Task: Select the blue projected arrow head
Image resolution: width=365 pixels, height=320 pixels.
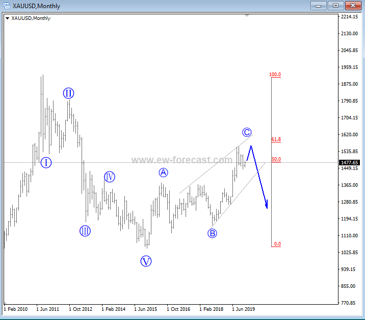Action: point(267,204)
